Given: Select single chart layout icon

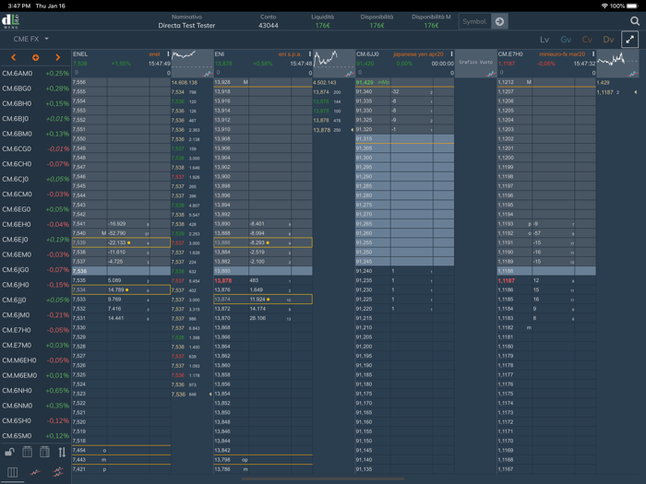Looking at the screenshot, I should pyautogui.click(x=35, y=472).
